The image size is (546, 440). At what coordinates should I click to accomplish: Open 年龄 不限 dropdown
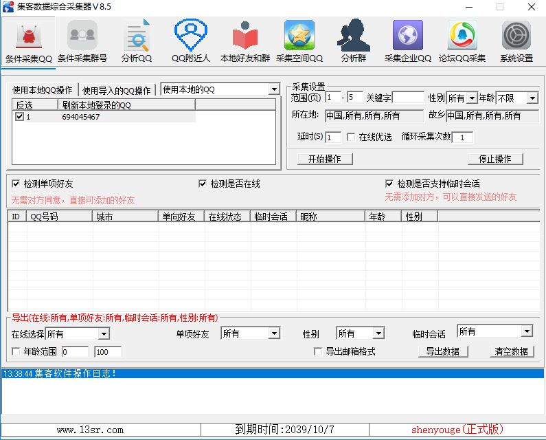(532, 98)
